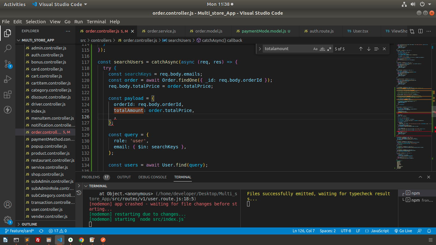Viewport: 436px width, 245px height.
Task: Toggle Match Case in find widget
Action: coord(315,49)
